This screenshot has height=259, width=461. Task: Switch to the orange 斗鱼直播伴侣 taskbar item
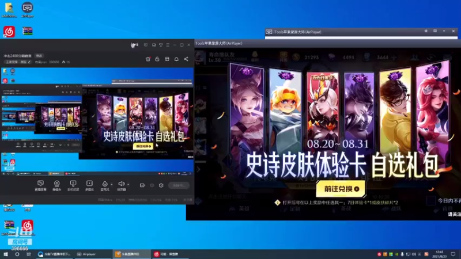pyautogui.click(x=131, y=254)
